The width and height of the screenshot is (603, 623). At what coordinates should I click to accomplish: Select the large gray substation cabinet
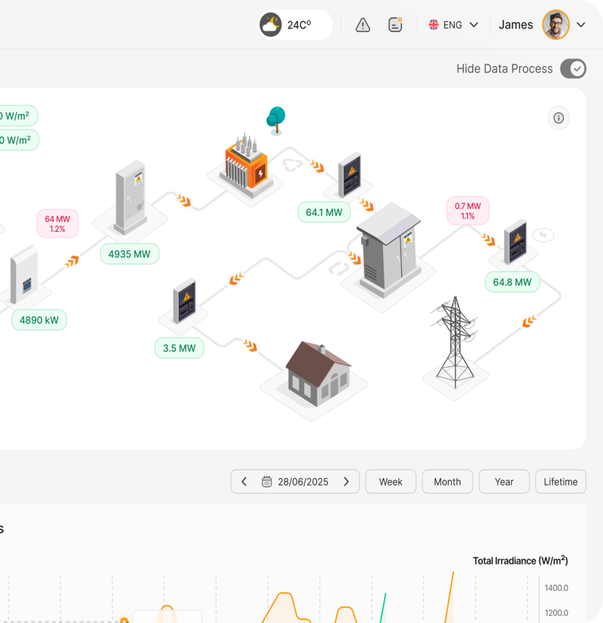tap(388, 249)
